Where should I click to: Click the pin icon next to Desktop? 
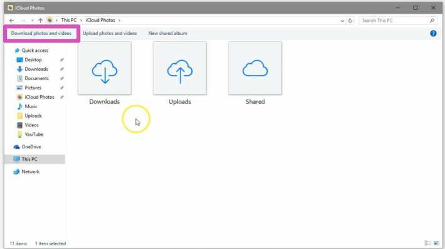click(x=61, y=60)
